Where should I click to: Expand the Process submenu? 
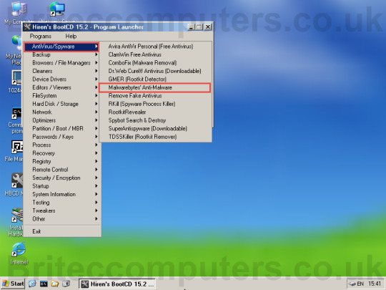point(61,145)
